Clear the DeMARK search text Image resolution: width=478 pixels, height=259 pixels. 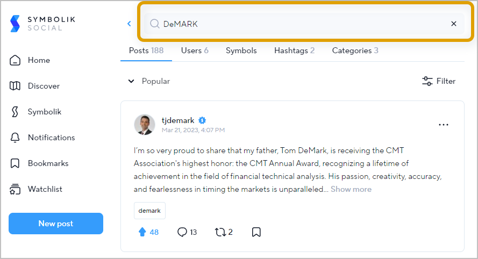click(454, 24)
